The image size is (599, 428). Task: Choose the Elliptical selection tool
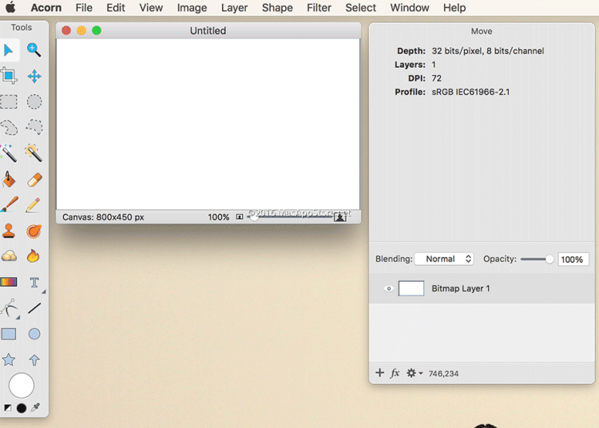click(x=34, y=101)
